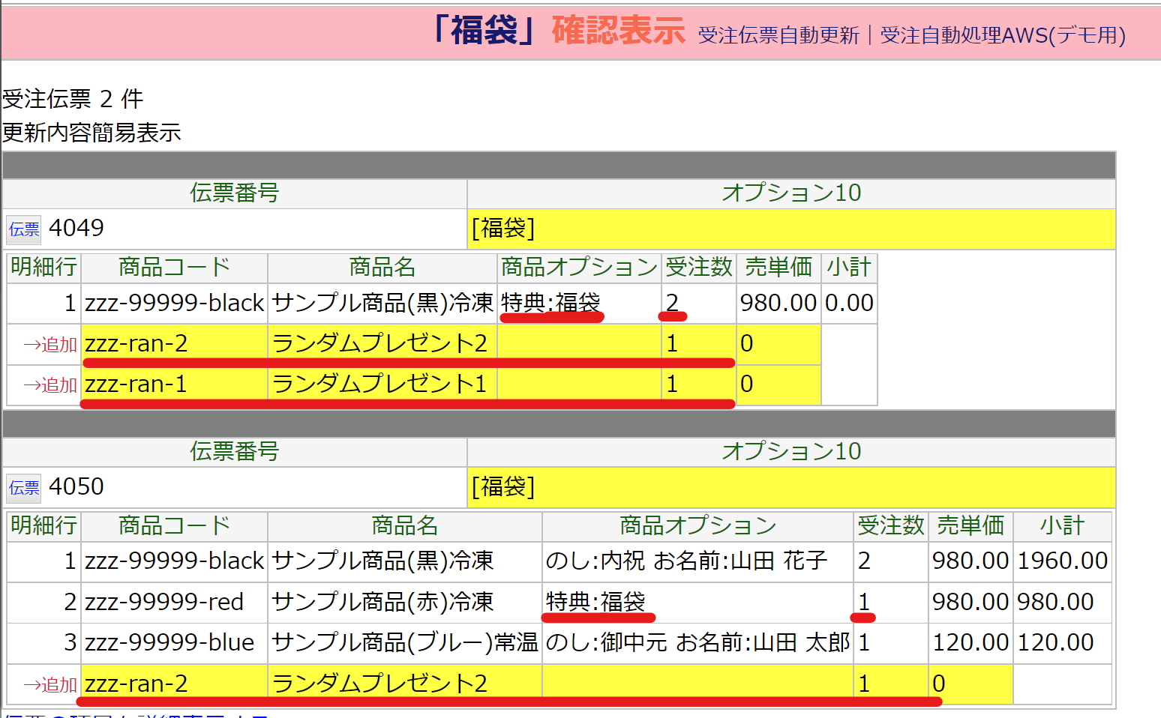Click the 受注伝票 2 件 count text
Screen dimensions: 1161x718
click(x=73, y=99)
